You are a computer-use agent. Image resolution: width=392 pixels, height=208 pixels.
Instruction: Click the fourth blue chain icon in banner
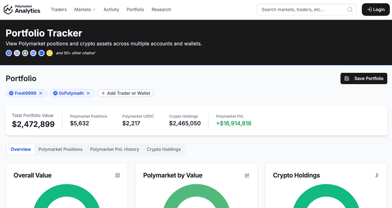click(33, 53)
